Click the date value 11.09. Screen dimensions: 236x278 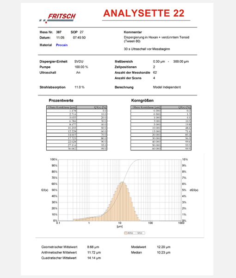[61, 38]
